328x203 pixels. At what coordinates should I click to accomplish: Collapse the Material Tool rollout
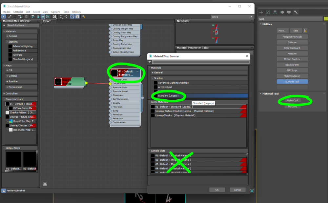[x=260, y=94]
